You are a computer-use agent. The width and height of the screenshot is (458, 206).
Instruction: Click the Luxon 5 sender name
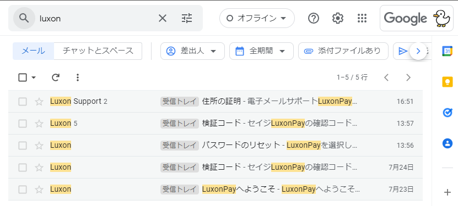[x=64, y=124]
